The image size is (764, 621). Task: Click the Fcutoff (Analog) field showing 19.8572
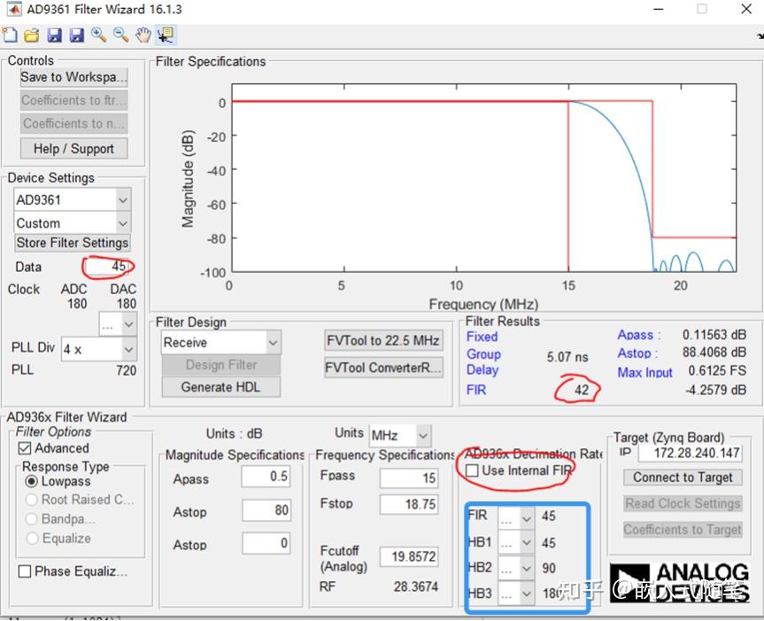point(409,556)
